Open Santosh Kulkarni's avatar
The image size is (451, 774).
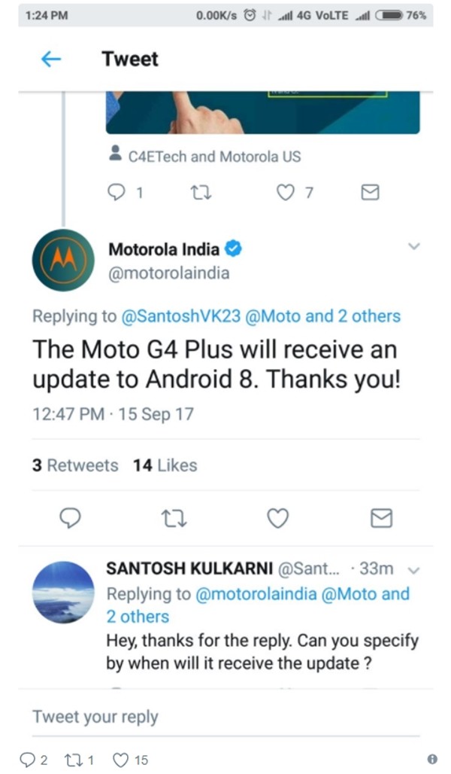click(63, 592)
